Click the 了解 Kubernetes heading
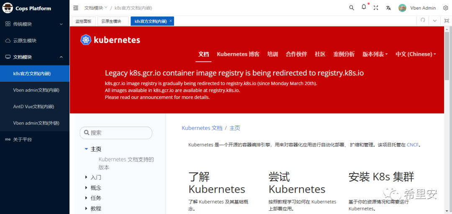The height and width of the screenshot is (214, 452). point(217,183)
